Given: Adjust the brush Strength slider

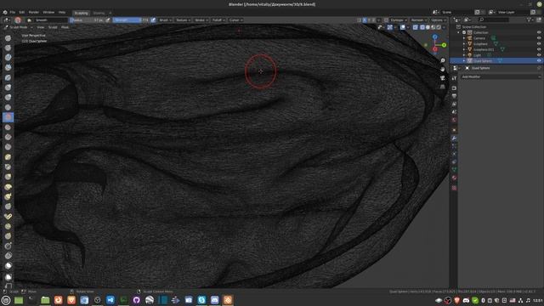Looking at the screenshot, I should (131, 20).
